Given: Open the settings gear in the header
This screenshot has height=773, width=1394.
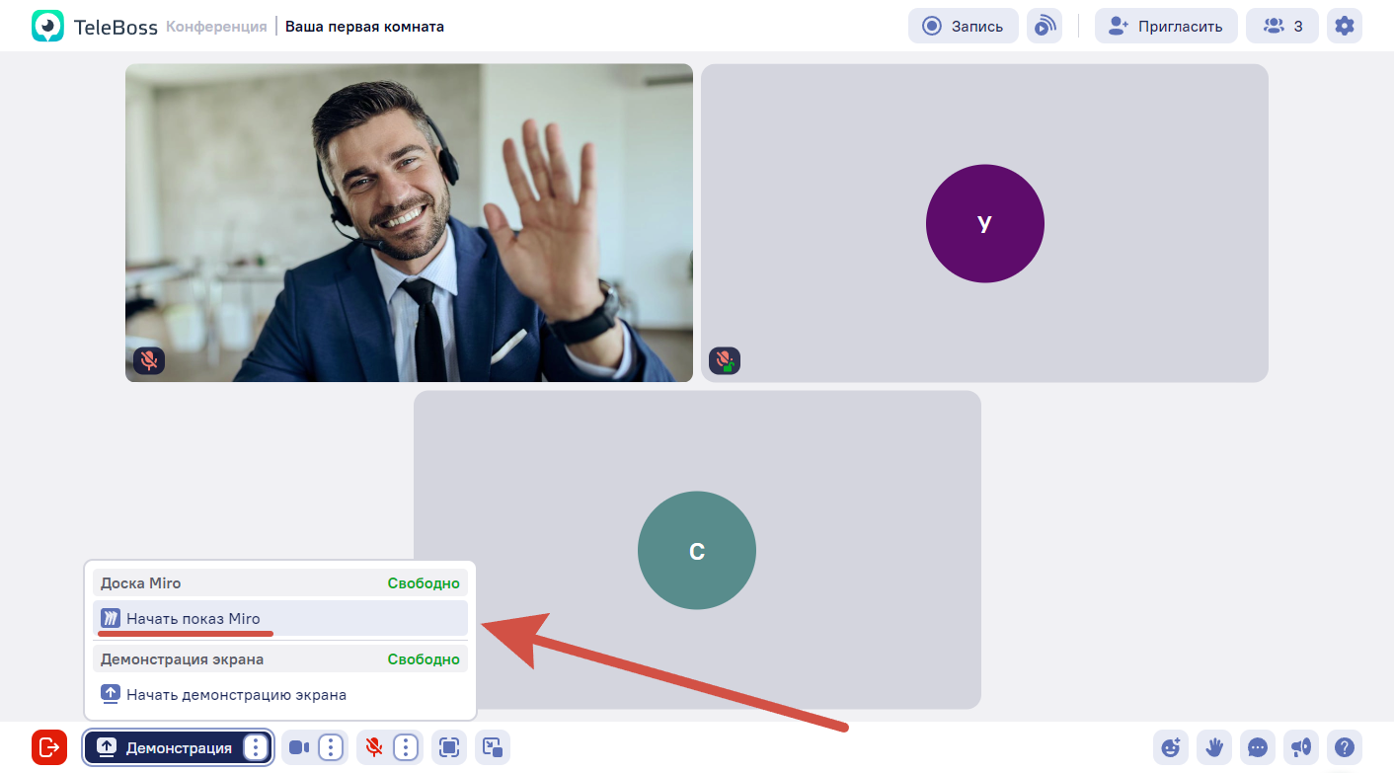Looking at the screenshot, I should click(x=1345, y=27).
